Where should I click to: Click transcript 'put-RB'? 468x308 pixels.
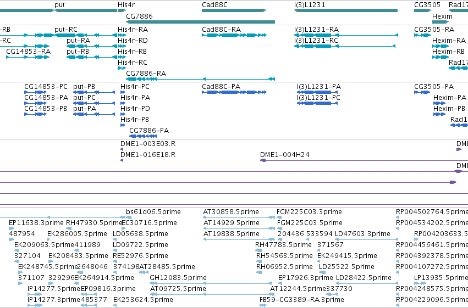pyautogui.click(x=78, y=52)
